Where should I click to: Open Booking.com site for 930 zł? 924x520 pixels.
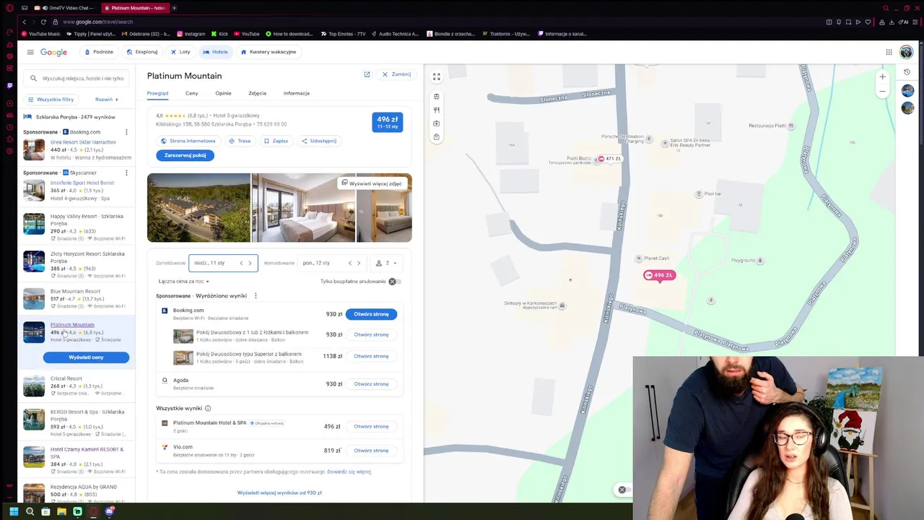(x=371, y=314)
